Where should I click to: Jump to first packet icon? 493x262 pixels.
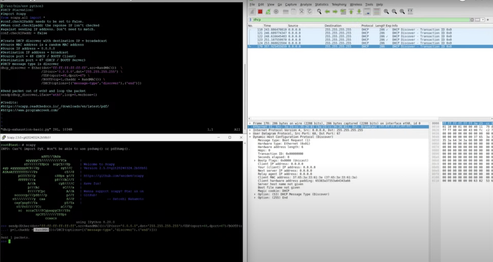pyautogui.click(x=351, y=11)
